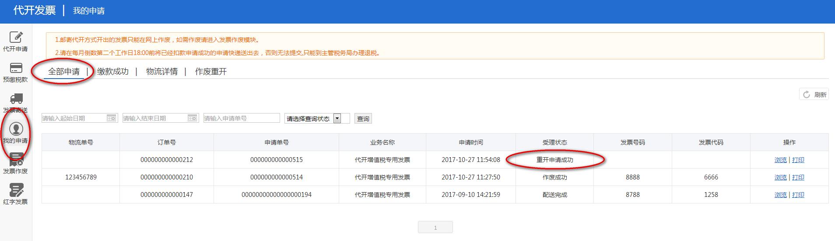Screen dimensions: 835x241
Task: Click the 申请时间 column header
Action: click(x=471, y=142)
